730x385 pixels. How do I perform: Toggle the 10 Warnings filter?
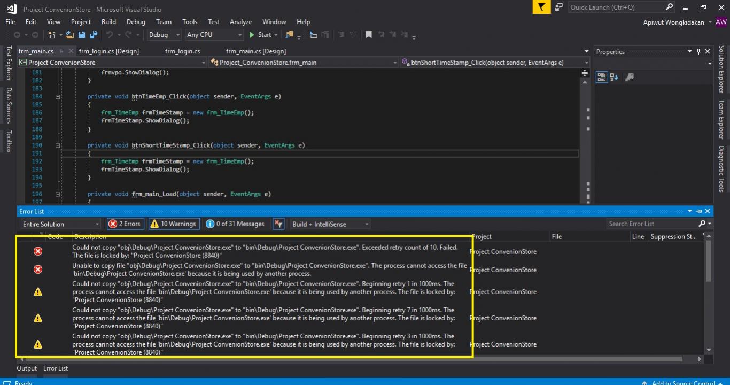click(174, 224)
